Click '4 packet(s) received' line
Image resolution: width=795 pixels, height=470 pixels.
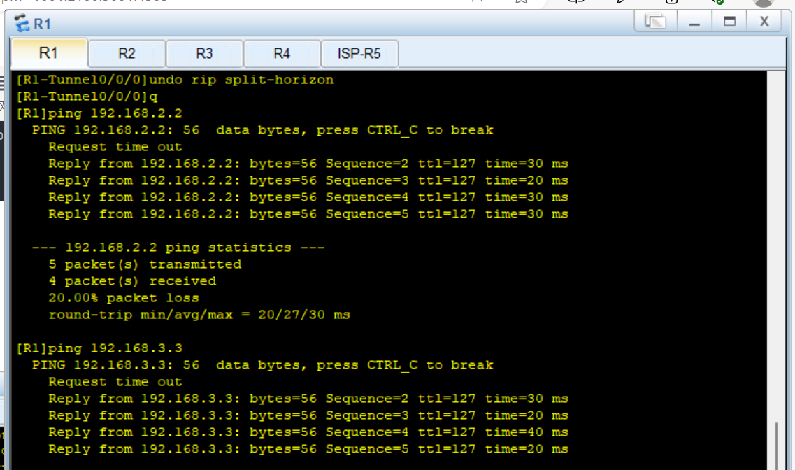point(132,281)
